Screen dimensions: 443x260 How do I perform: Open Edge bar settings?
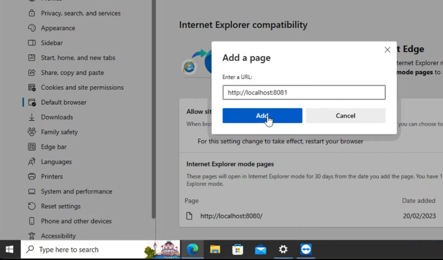(54, 147)
